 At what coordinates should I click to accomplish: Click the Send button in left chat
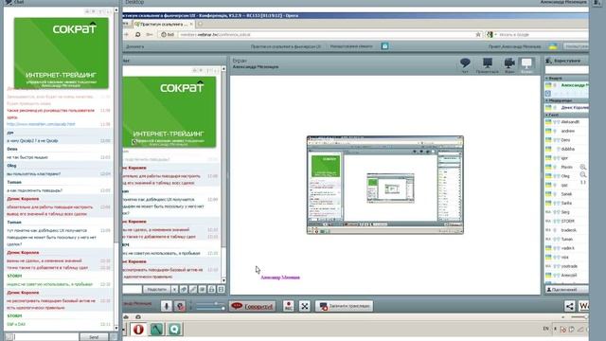tap(94, 337)
